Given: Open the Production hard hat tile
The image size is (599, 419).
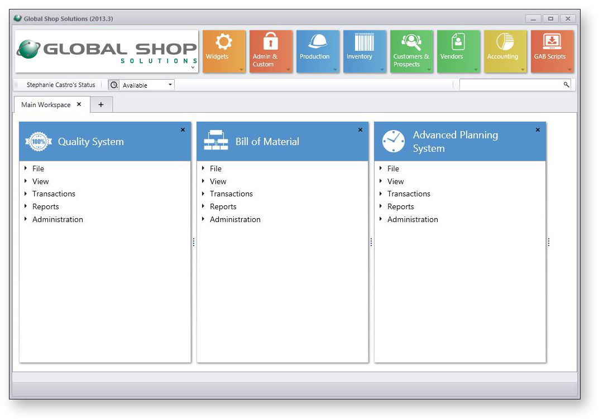Looking at the screenshot, I should (317, 50).
